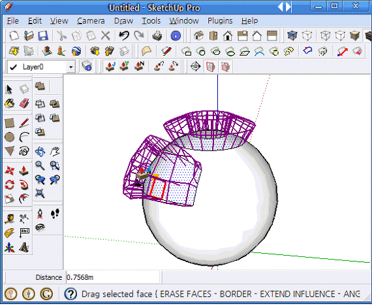Open the View menu
Viewport: 372px width, 306px height.
(59, 21)
